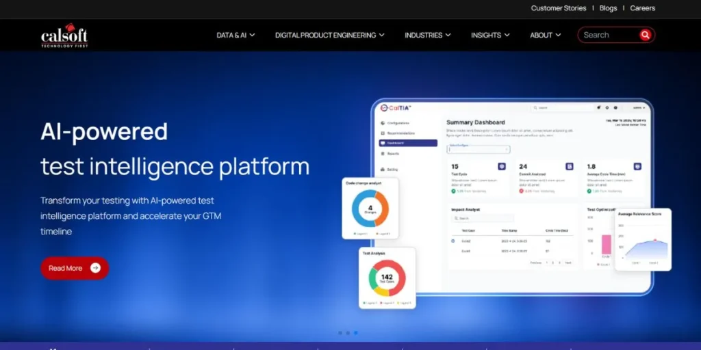701x350 pixels.
Task: Click the red search magnifier icon
Action: 645,35
